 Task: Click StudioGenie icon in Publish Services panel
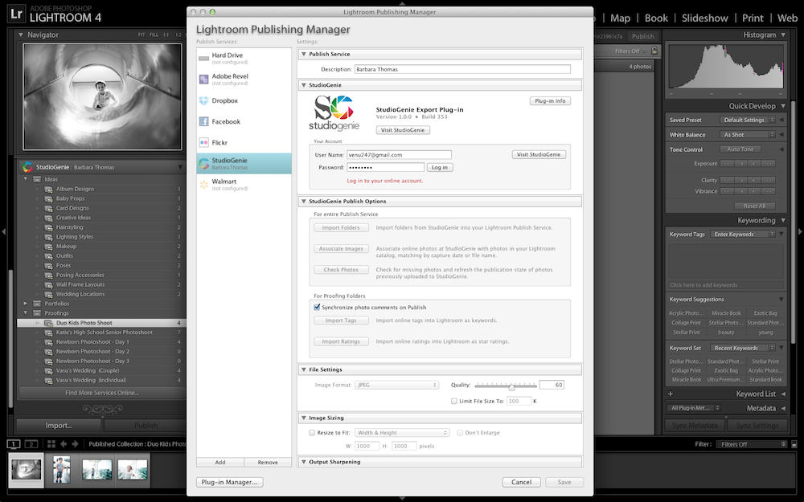27,167
